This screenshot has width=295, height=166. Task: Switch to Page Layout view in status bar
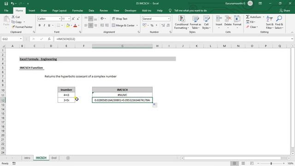pyautogui.click(x=243, y=163)
